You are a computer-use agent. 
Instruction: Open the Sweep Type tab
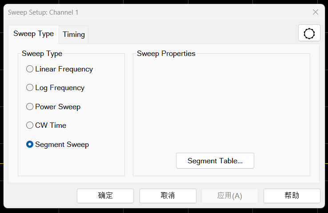point(33,34)
